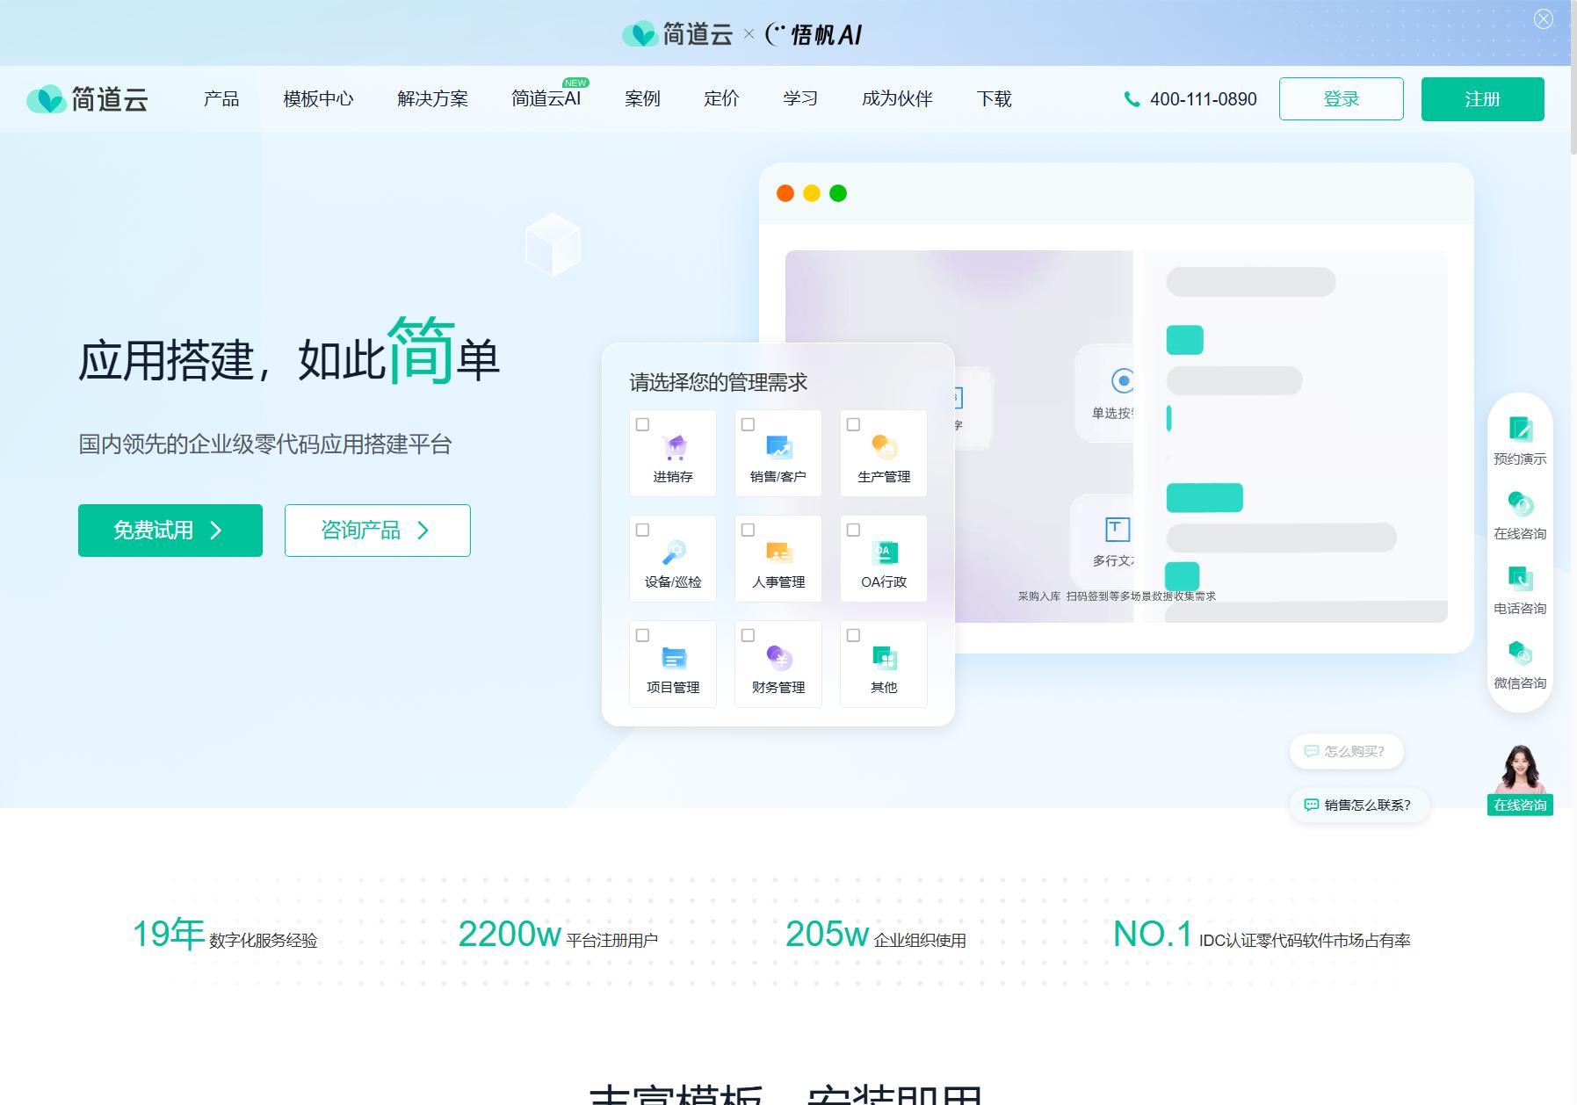Click the 进销存 shopping cart icon
This screenshot has width=1577, height=1105.
coord(674,447)
